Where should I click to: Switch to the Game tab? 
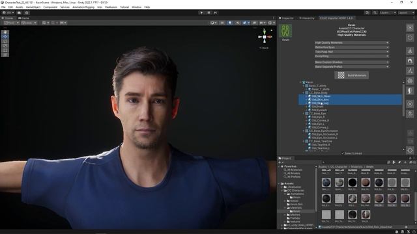[23, 18]
